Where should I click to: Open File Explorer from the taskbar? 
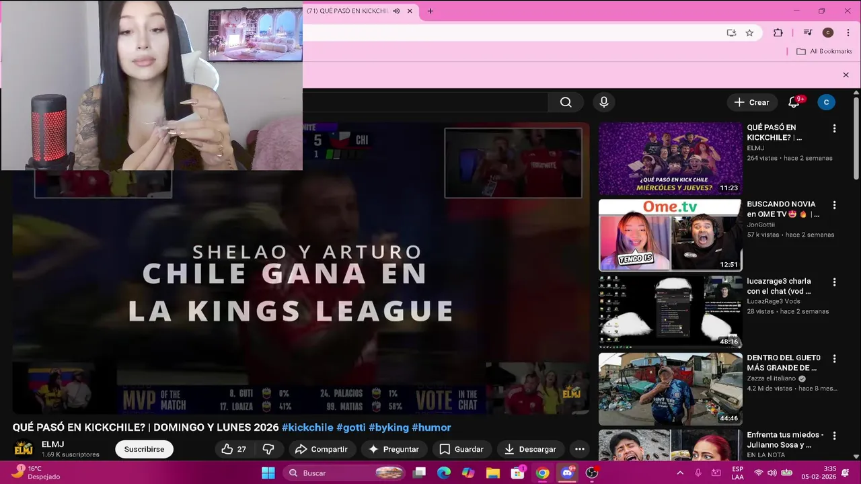[493, 473]
